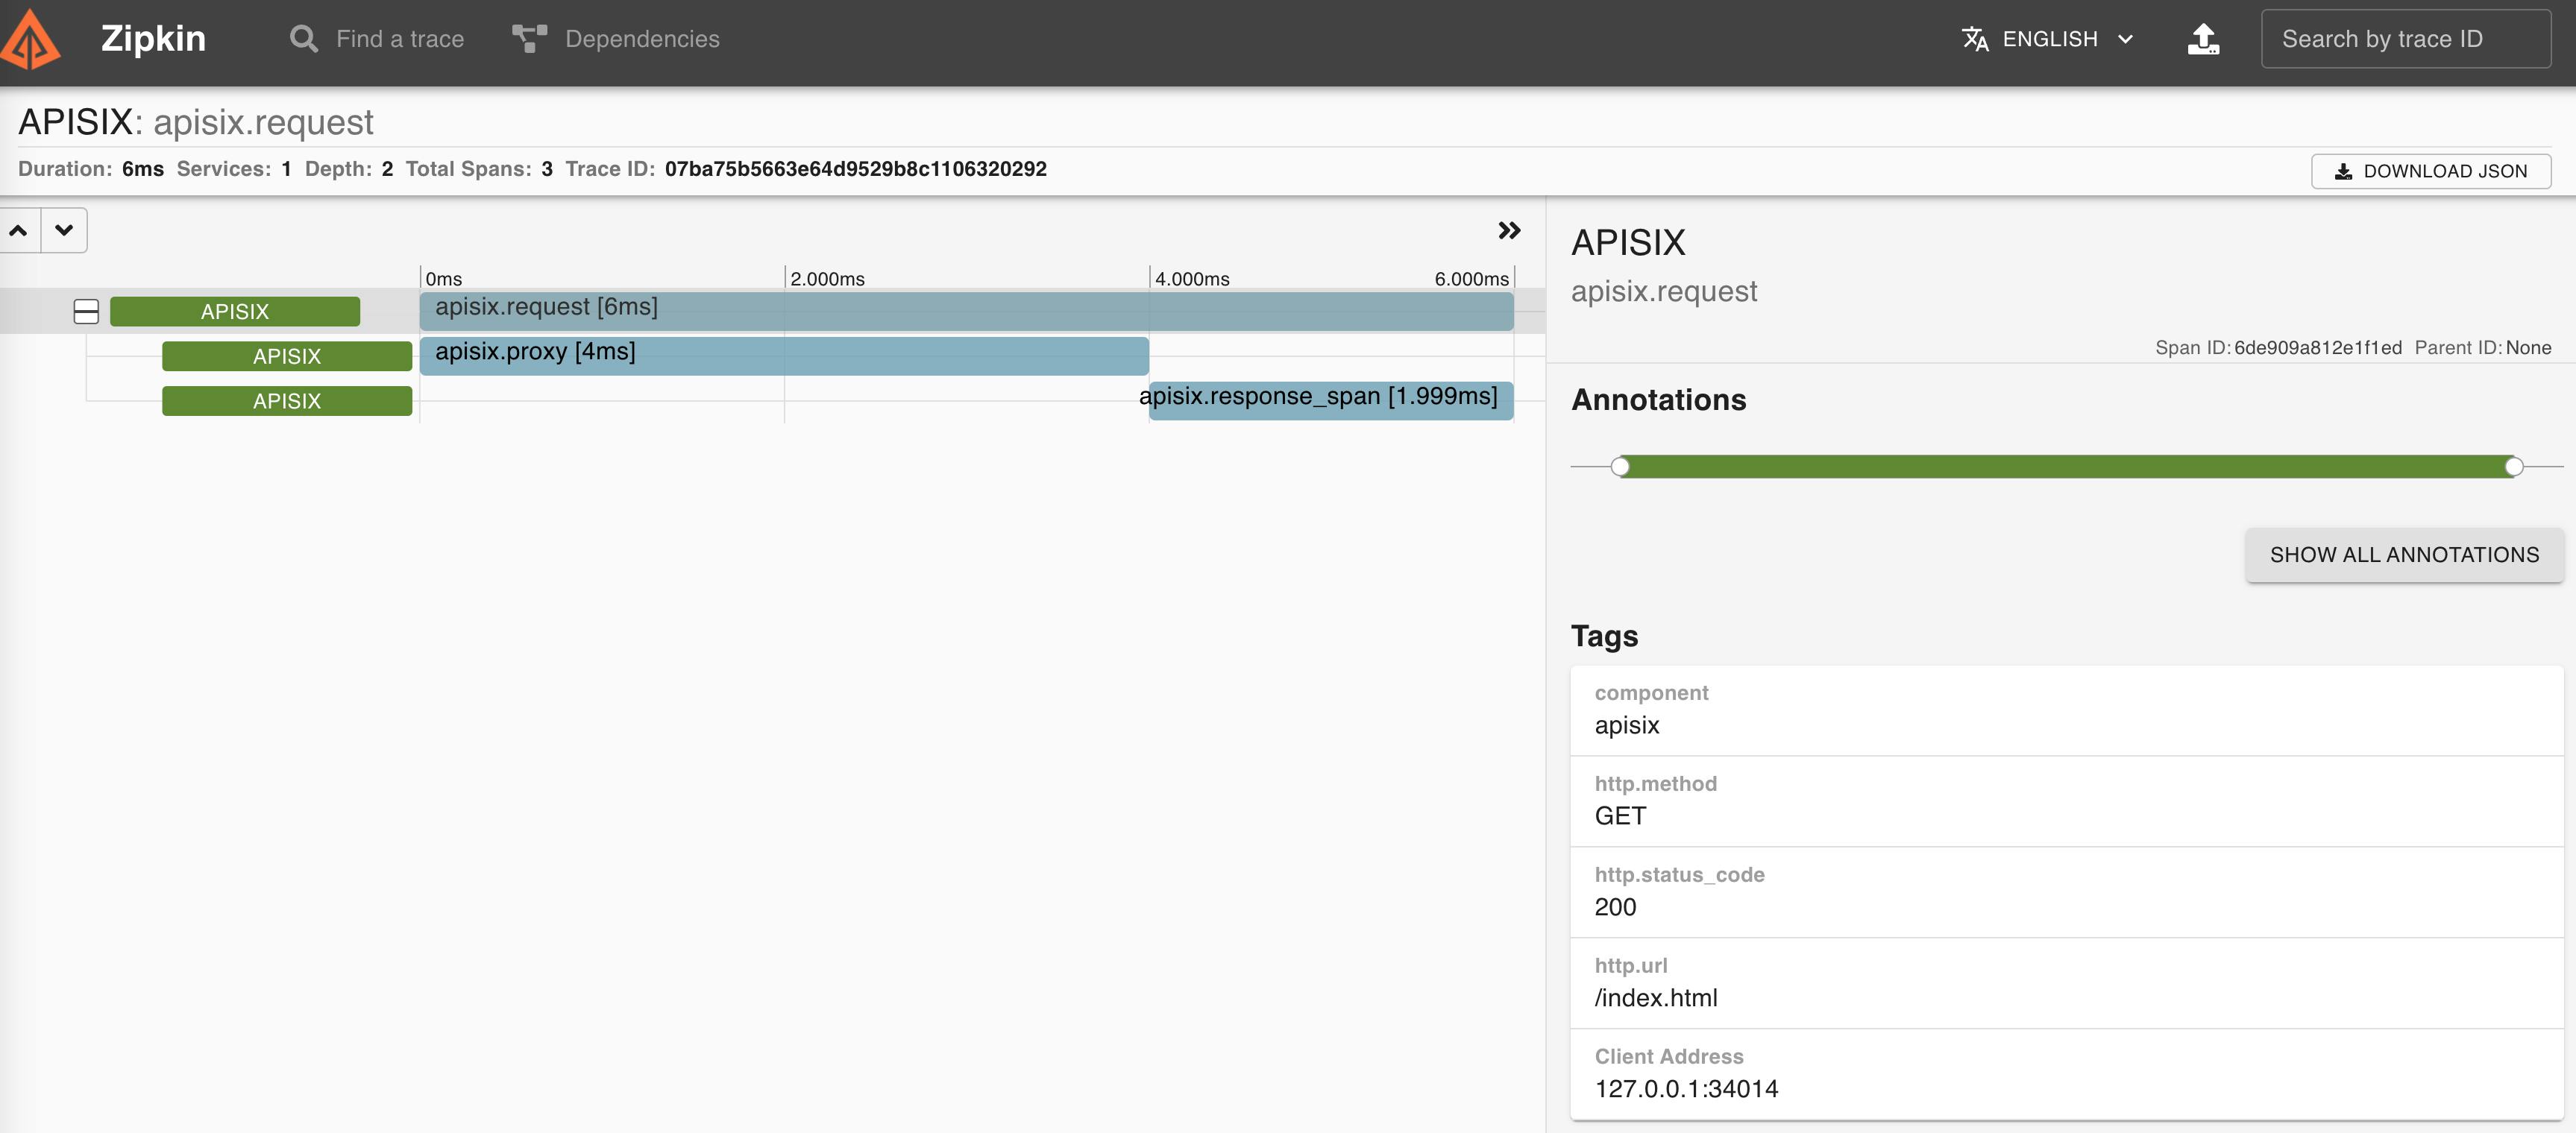
Task: Click the Dependencies graph icon
Action: pyautogui.click(x=529, y=39)
